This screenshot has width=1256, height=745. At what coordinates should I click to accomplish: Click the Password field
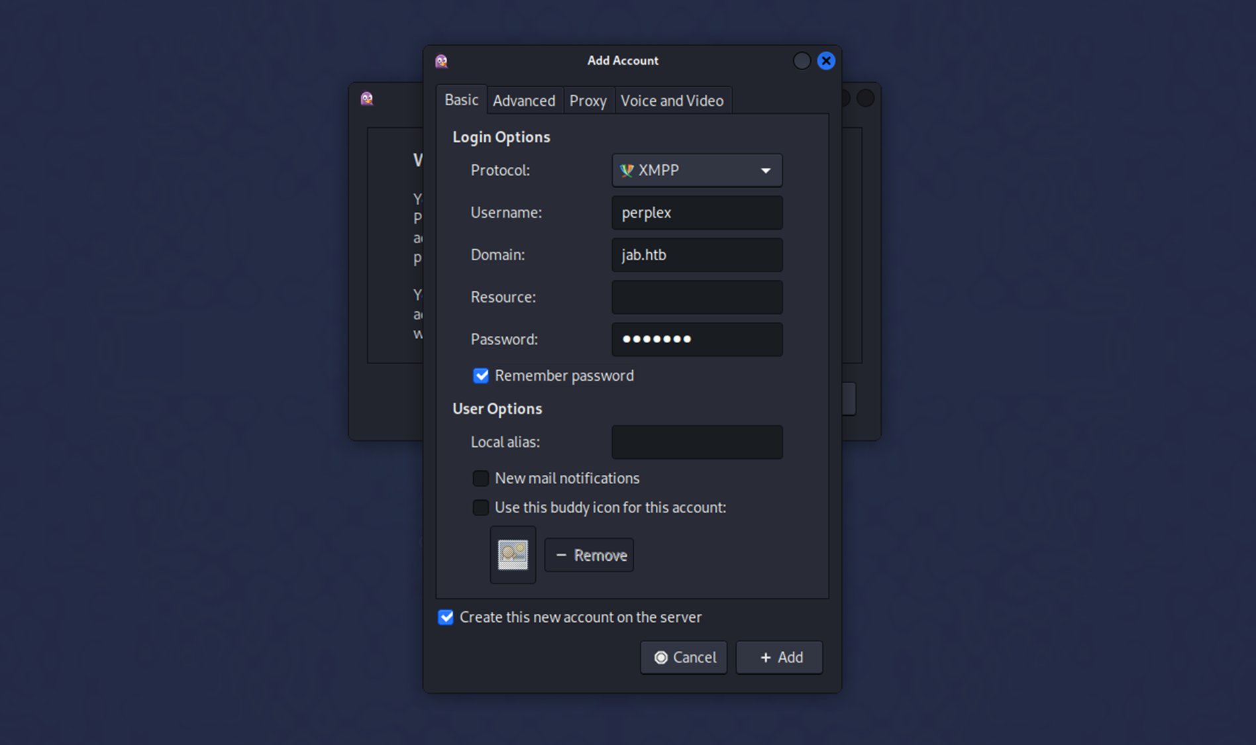coord(697,339)
